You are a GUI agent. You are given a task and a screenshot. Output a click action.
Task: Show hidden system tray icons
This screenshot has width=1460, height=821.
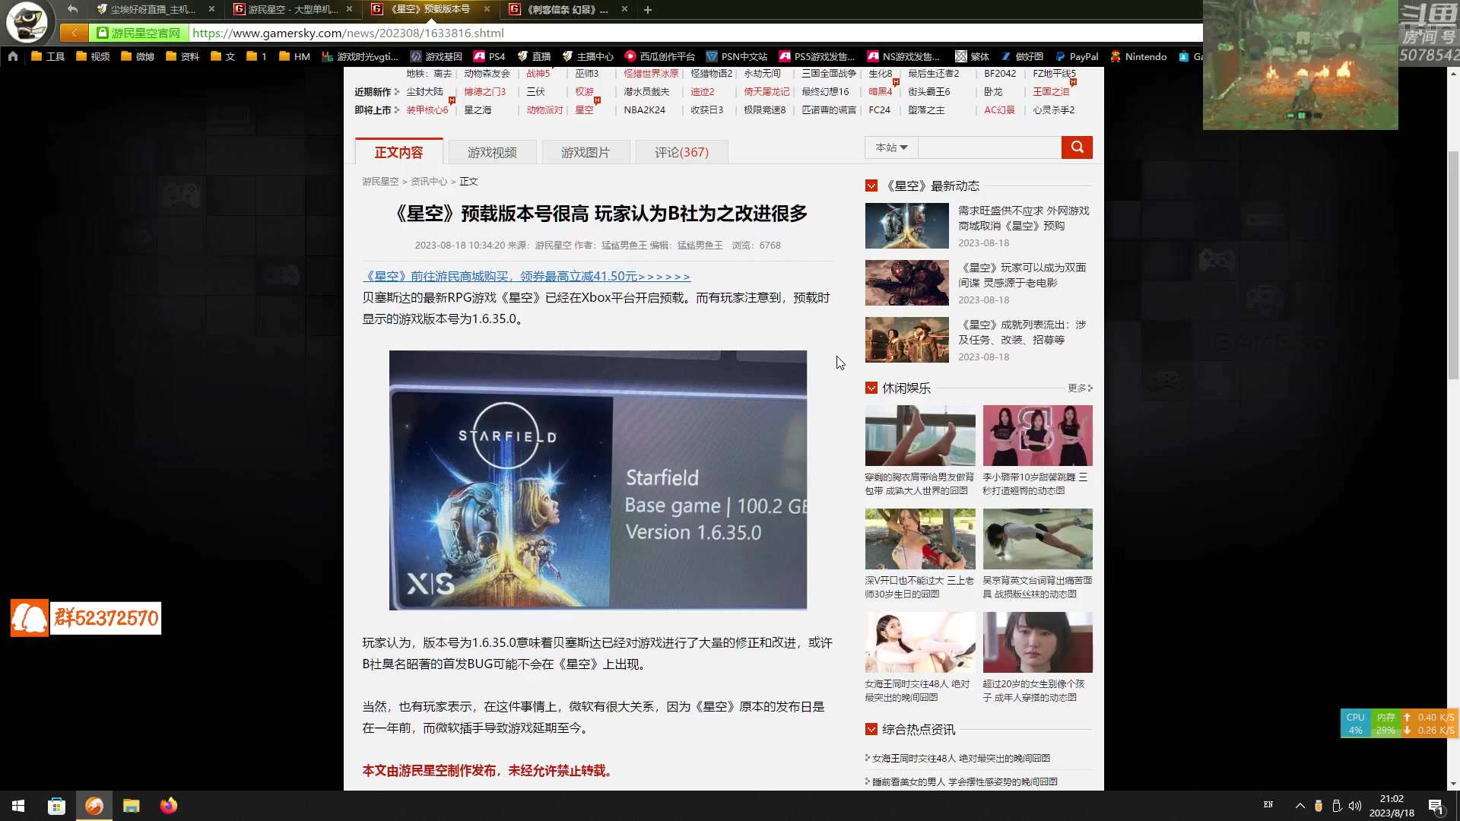click(x=1300, y=806)
